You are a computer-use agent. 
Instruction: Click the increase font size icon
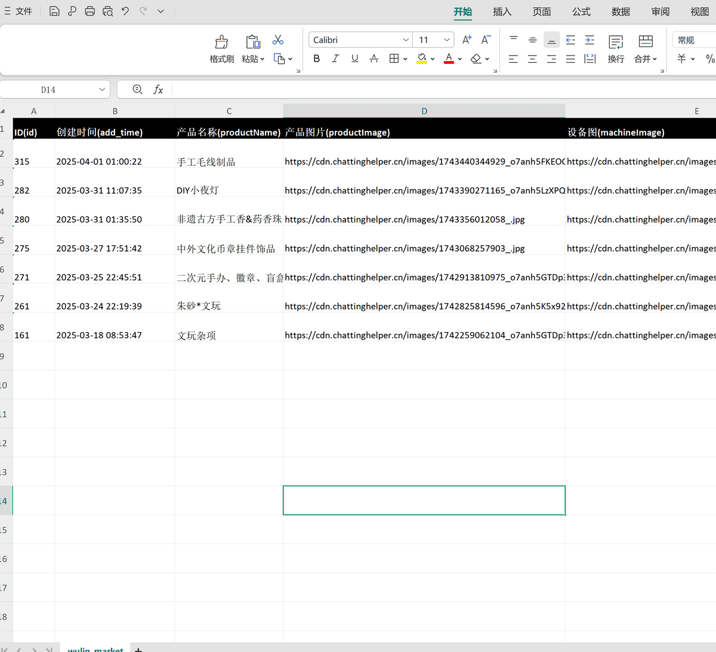click(467, 39)
